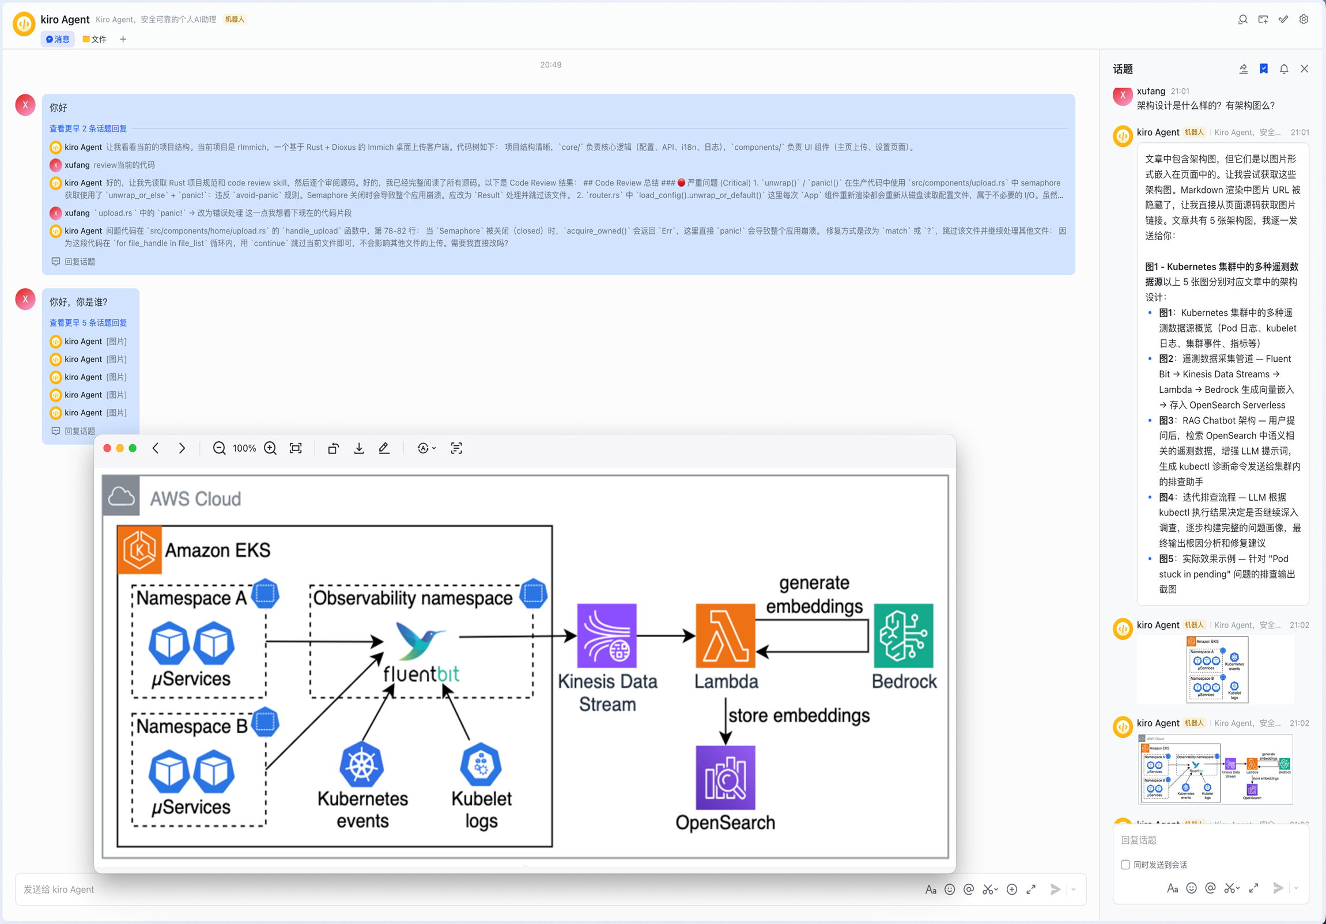This screenshot has width=1326, height=924.
Task: Click the extract text OCR icon
Action: coord(456,448)
